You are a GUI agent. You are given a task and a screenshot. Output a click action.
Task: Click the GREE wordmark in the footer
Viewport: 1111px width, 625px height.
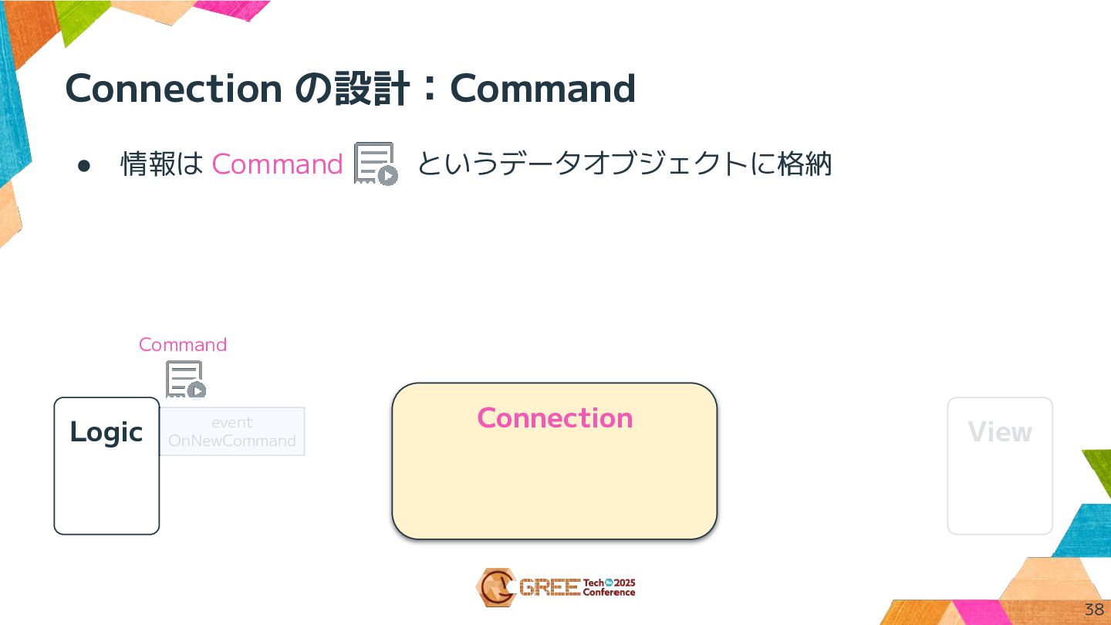click(549, 588)
